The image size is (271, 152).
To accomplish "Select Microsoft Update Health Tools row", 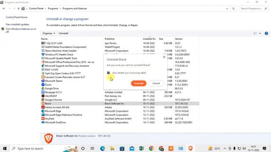I will click(120, 58).
